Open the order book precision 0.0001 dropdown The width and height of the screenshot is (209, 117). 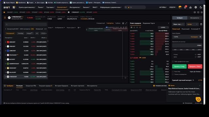pos(163,27)
